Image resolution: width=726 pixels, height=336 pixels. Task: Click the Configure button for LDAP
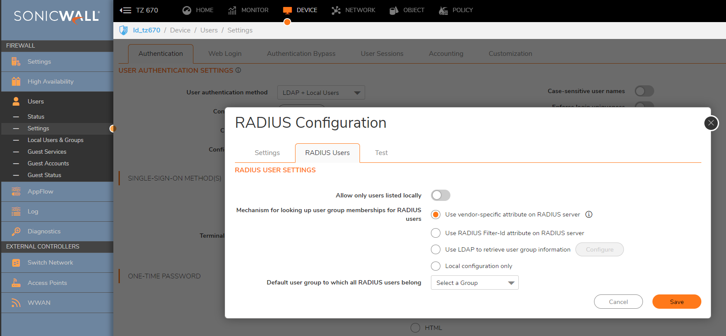600,249
